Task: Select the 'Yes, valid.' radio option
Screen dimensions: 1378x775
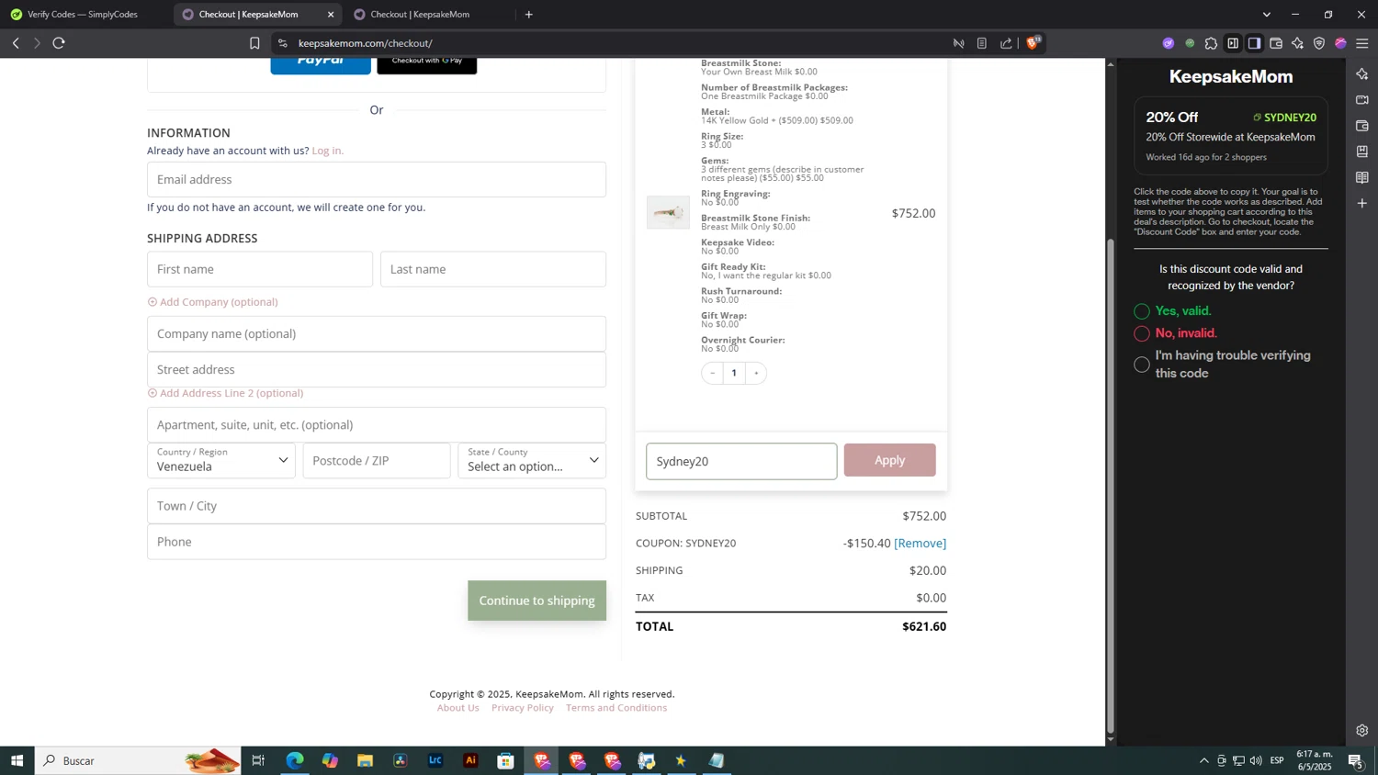Action: 1142,311
